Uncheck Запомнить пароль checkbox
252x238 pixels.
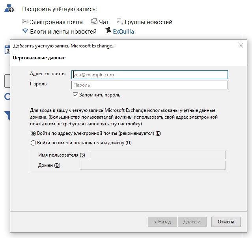click(75, 95)
